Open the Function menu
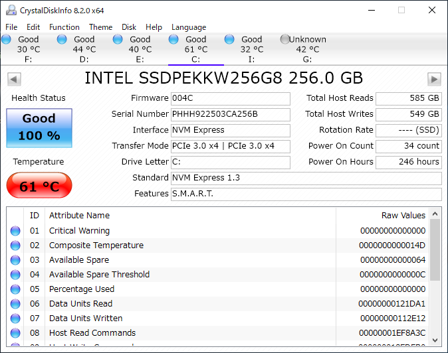The width and height of the screenshot is (448, 353). click(64, 27)
